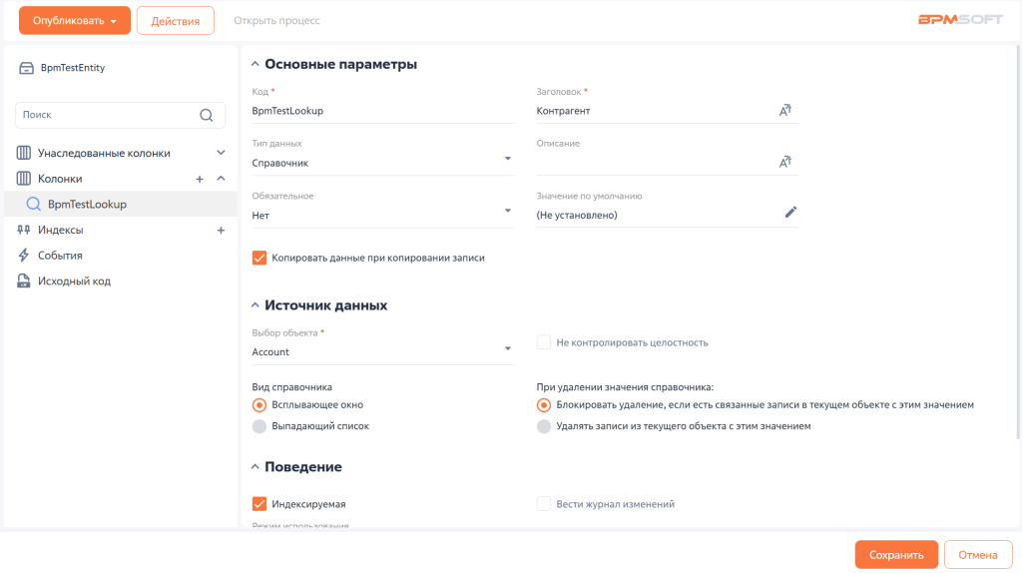Choose Удалять записи из текущего объекта option
This screenshot has width=1022, height=573.
point(544,426)
